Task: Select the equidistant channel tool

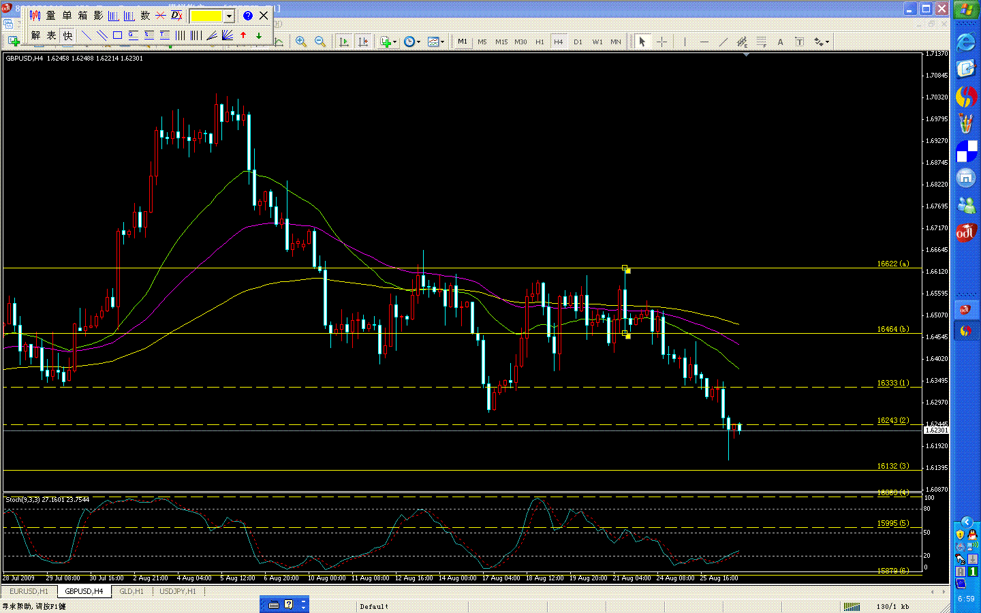Action: tap(742, 42)
